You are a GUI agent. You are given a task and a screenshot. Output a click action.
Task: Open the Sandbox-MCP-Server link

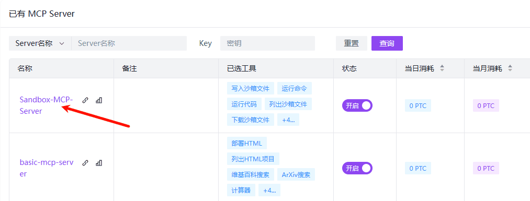[47, 105]
